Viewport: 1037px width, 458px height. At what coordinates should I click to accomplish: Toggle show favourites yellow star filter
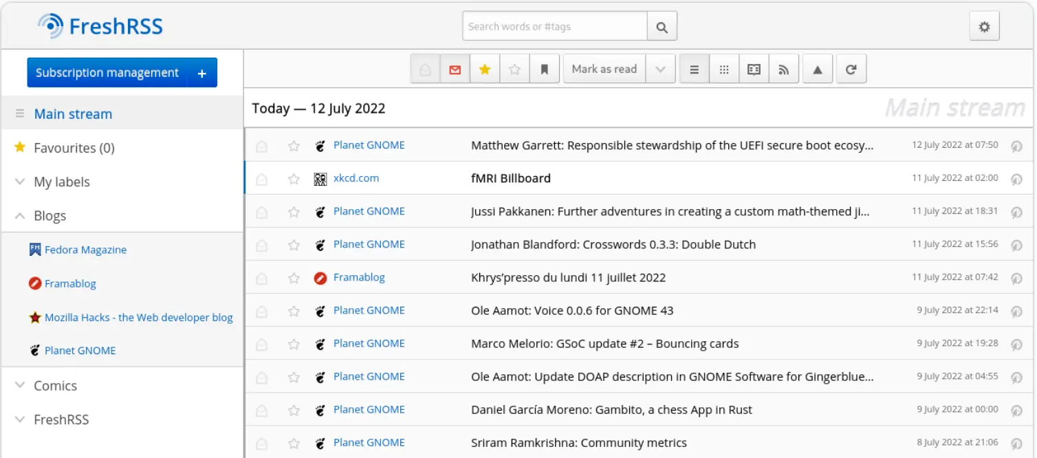pos(485,69)
